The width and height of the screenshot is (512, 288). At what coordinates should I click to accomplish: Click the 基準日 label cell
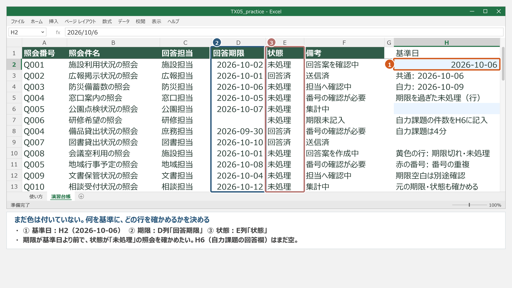point(447,53)
